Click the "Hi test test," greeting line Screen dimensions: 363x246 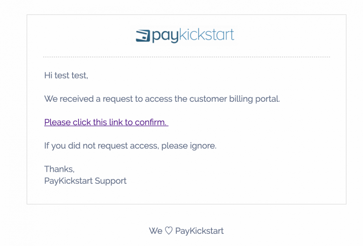(x=66, y=75)
